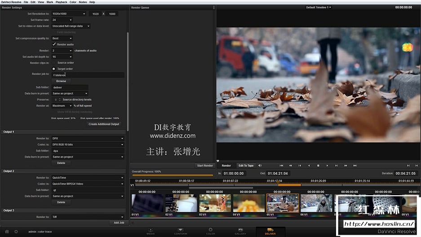Open Output 1 codec DPX RGB 10 bits dropdown
Image resolution: width=421 pixels, height=237 pixels.
[88, 144]
